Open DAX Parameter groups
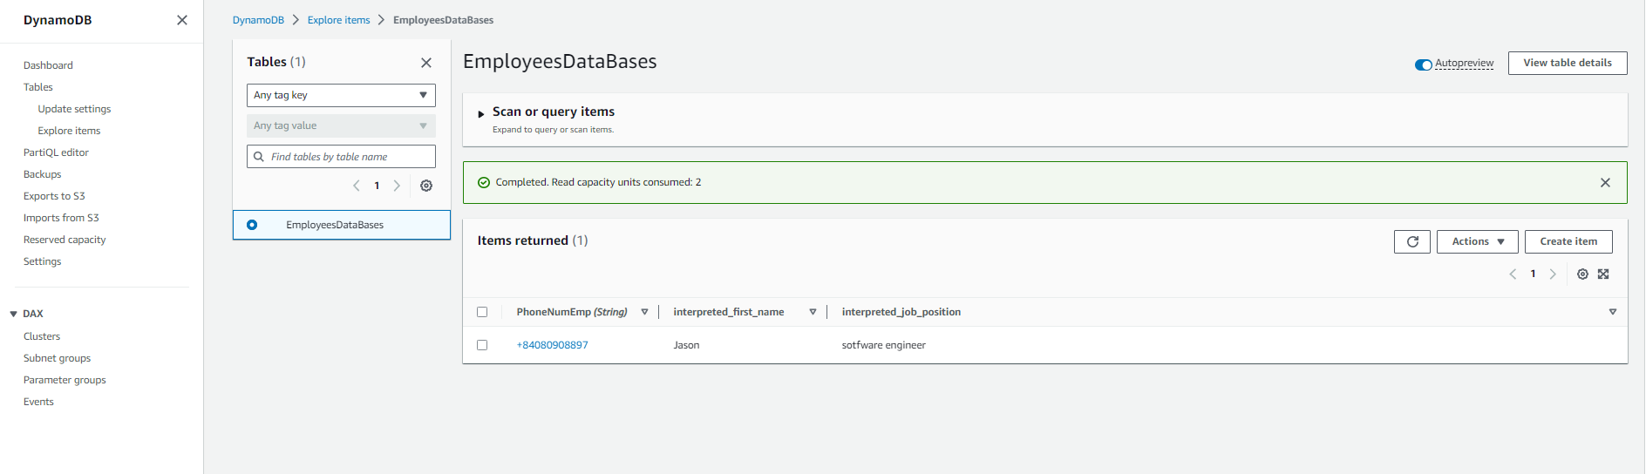 pyautogui.click(x=65, y=380)
